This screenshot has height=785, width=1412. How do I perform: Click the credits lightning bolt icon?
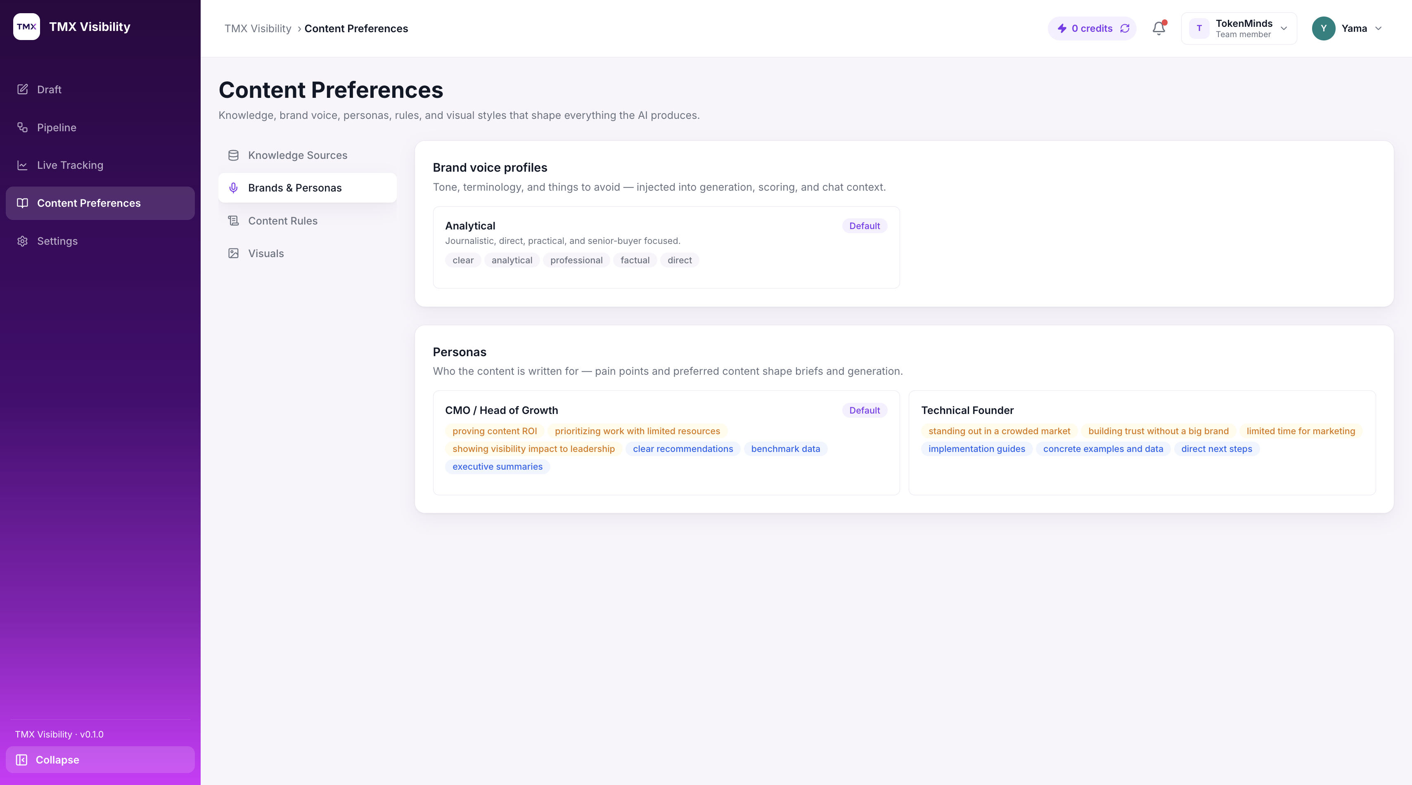1062,28
